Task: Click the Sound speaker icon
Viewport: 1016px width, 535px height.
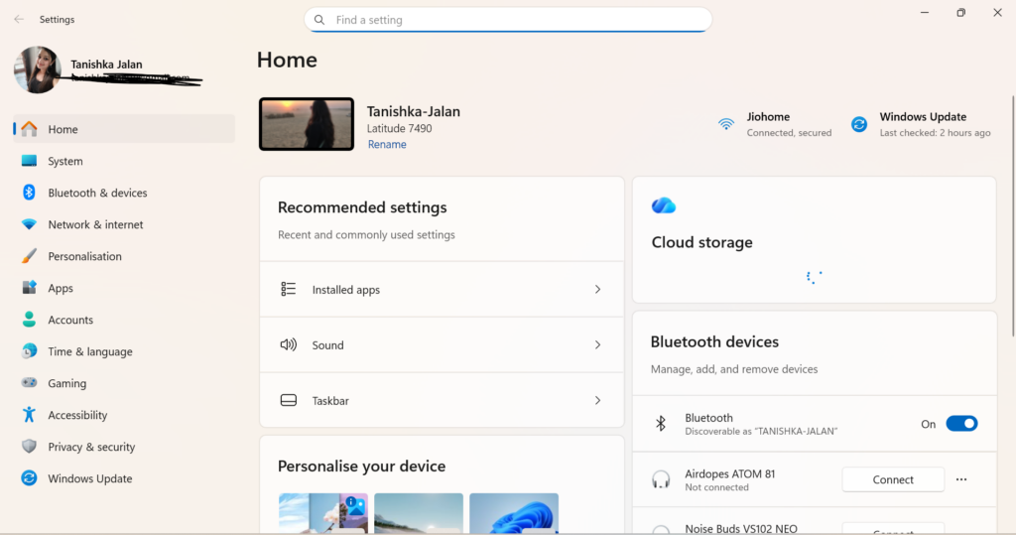Action: [x=289, y=345]
